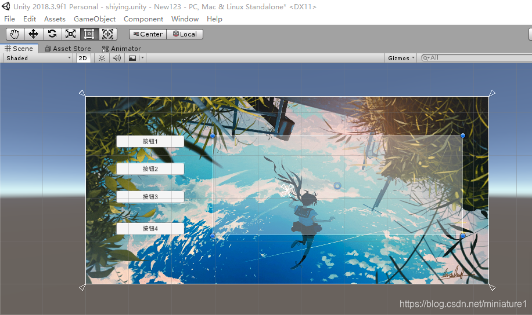
Task: Click the scene search field
Action: pos(476,58)
